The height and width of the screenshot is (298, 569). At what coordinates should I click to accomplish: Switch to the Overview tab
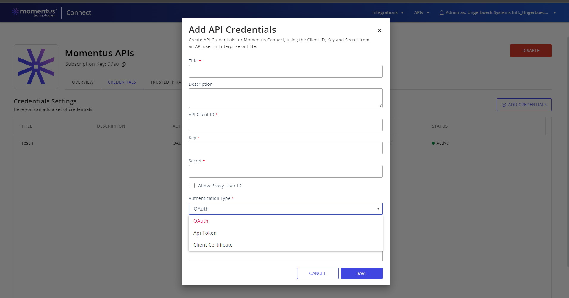82,82
